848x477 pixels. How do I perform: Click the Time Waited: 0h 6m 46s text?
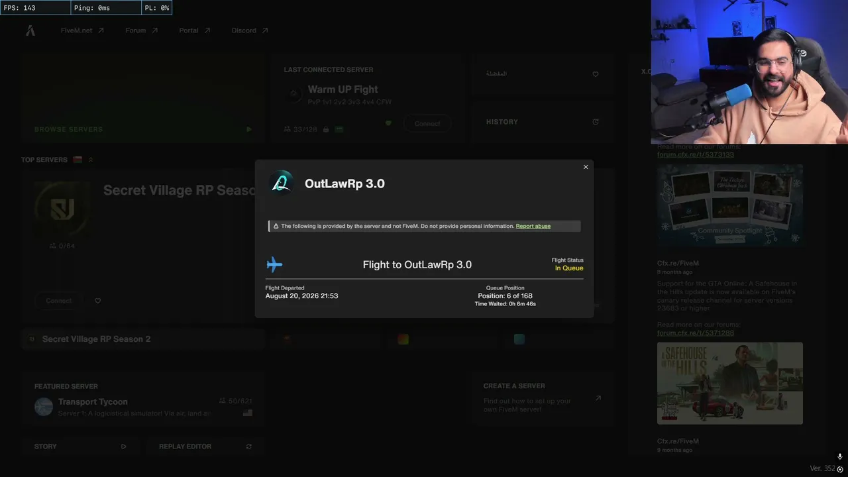point(505,304)
